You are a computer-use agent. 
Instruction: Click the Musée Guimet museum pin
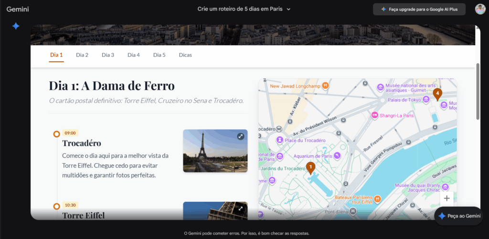coord(380,88)
